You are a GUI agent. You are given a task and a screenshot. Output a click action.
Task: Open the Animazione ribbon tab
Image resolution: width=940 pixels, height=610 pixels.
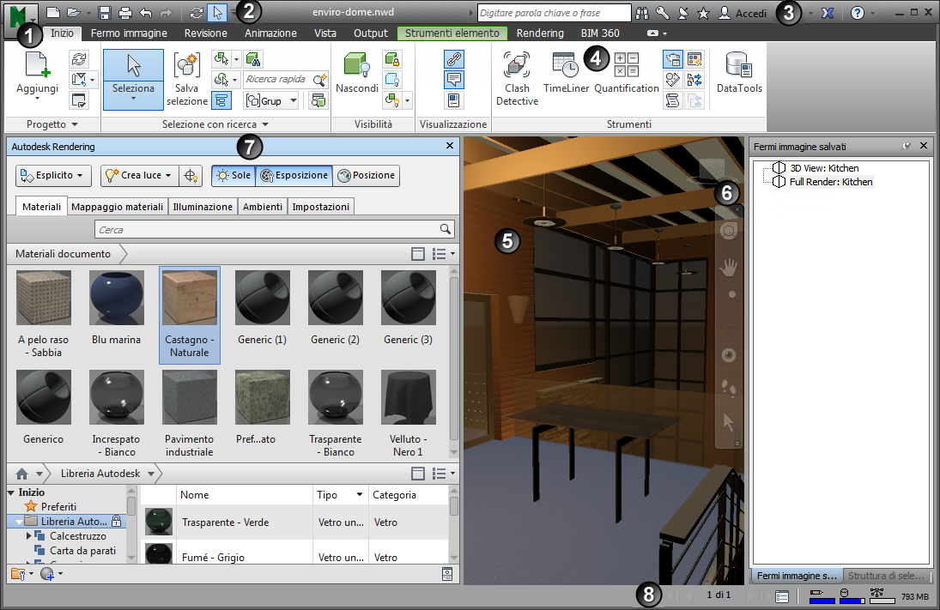[270, 33]
